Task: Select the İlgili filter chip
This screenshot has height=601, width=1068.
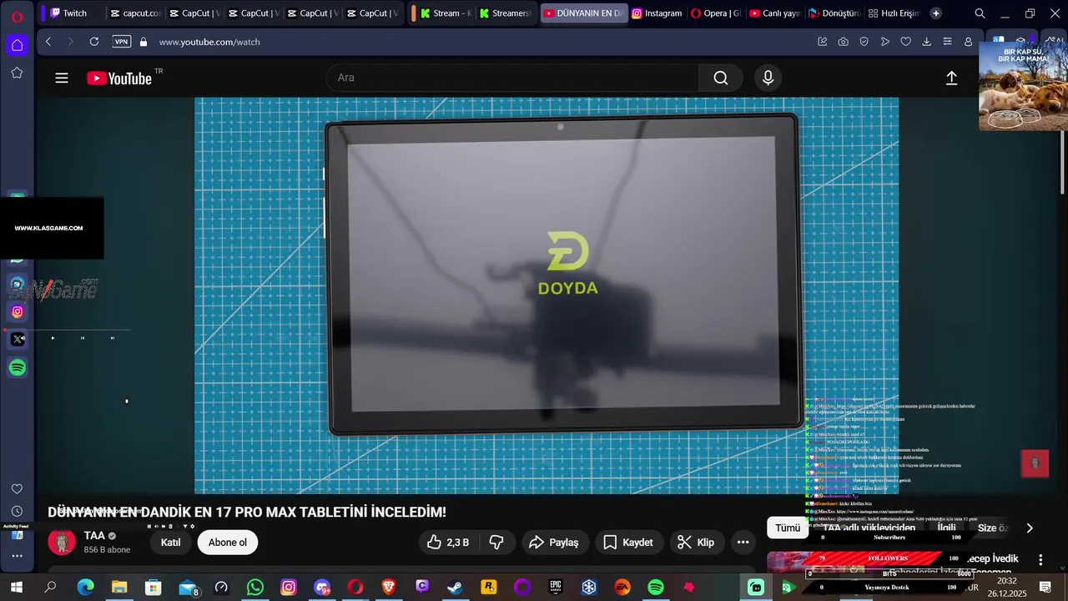Action: point(946,528)
